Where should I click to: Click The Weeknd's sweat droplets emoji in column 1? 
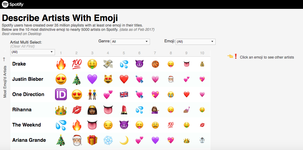tap(61, 125)
